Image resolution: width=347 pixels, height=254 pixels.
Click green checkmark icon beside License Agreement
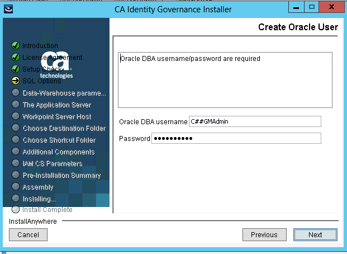tap(16, 57)
